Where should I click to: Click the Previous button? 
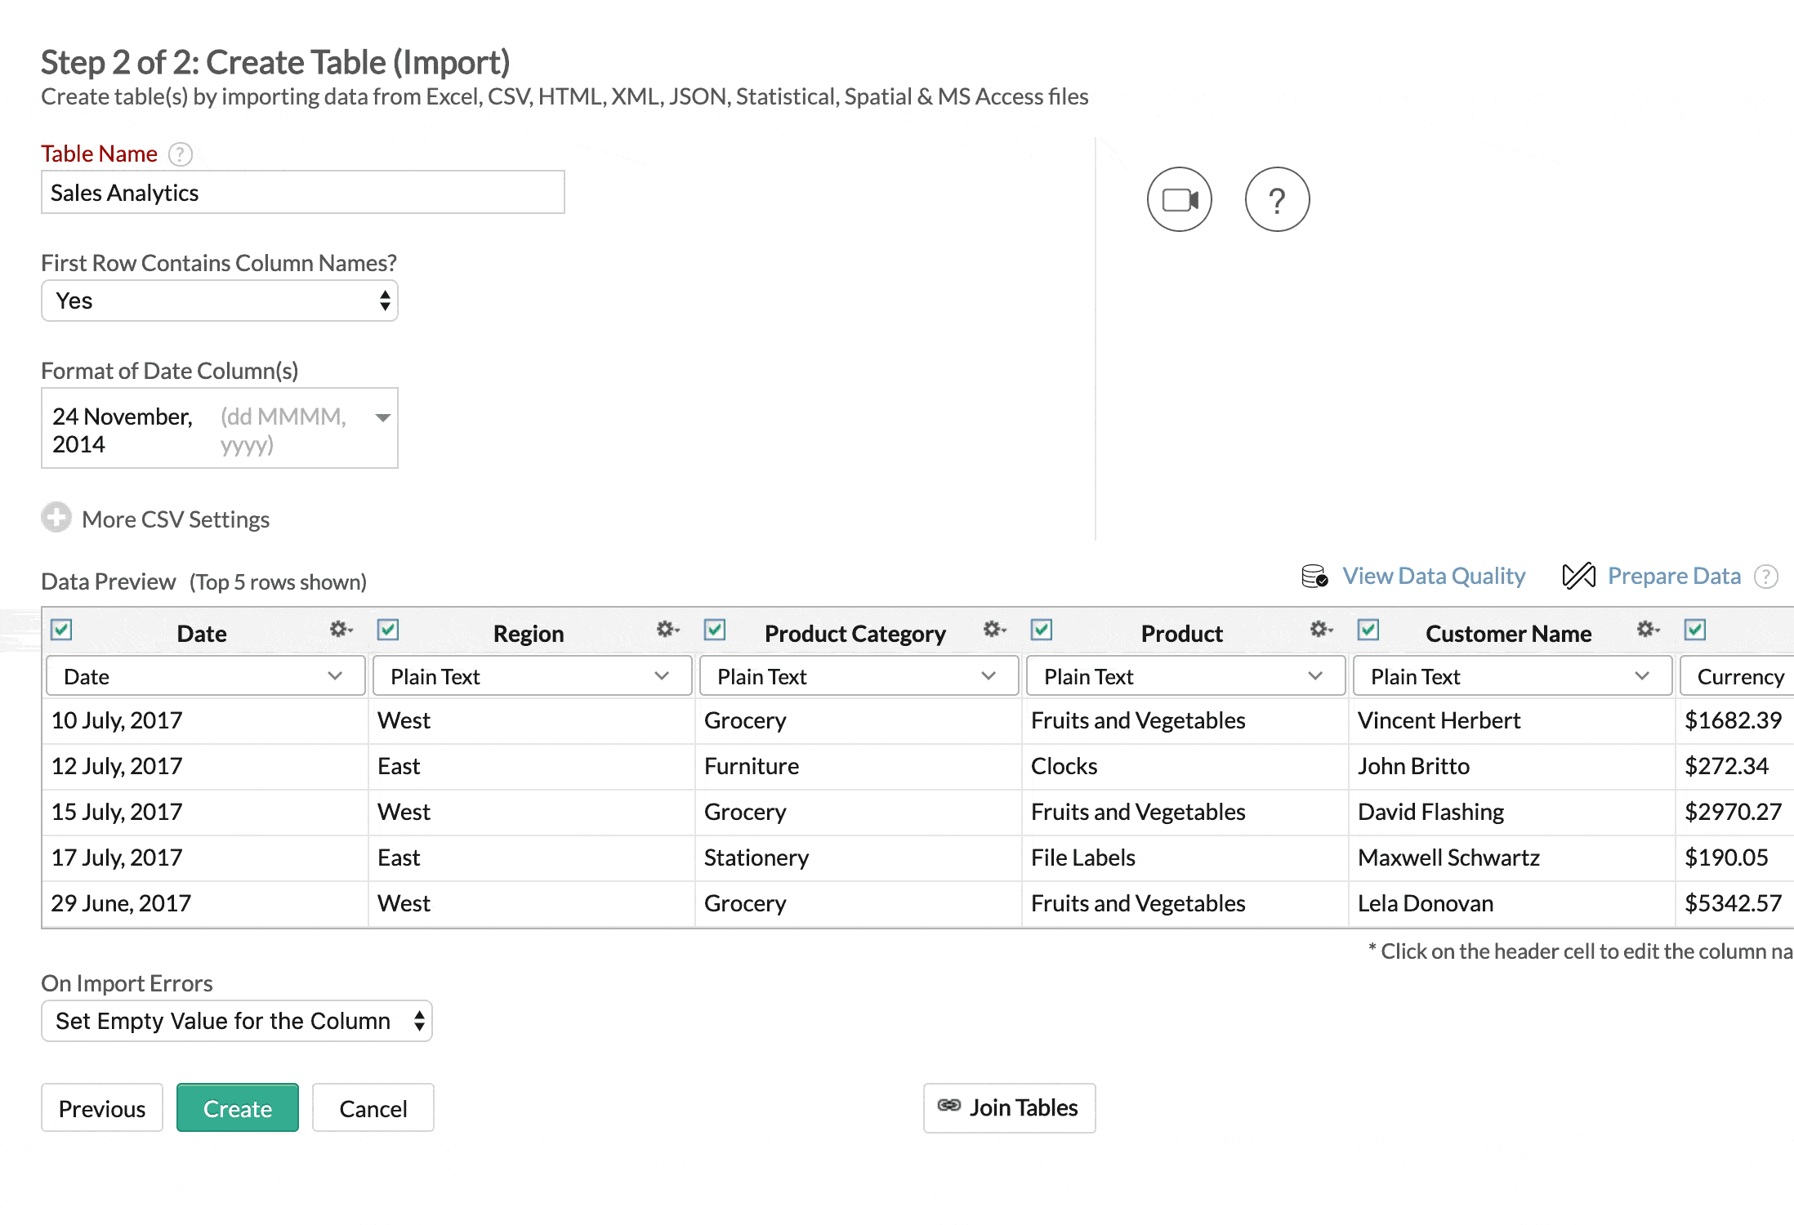point(100,1108)
